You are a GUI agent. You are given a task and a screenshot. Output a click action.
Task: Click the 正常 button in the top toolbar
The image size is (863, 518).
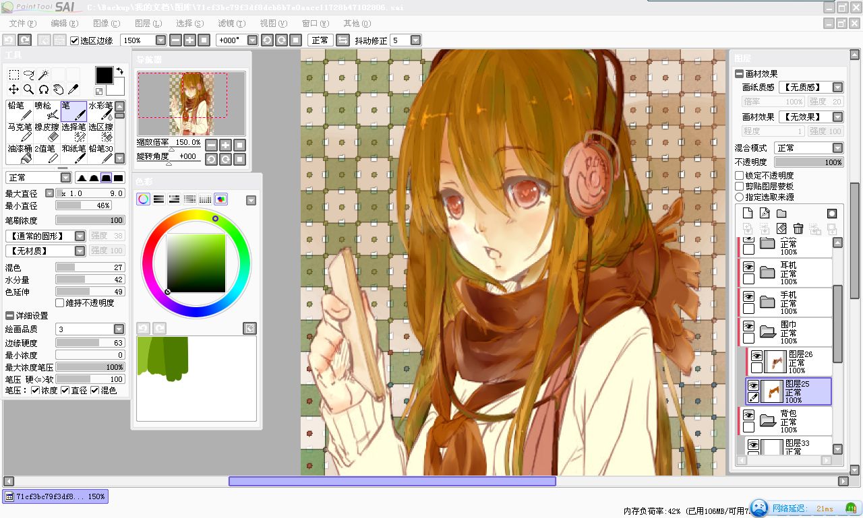pos(320,40)
